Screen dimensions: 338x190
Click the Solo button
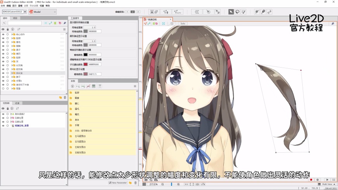pos(183,23)
